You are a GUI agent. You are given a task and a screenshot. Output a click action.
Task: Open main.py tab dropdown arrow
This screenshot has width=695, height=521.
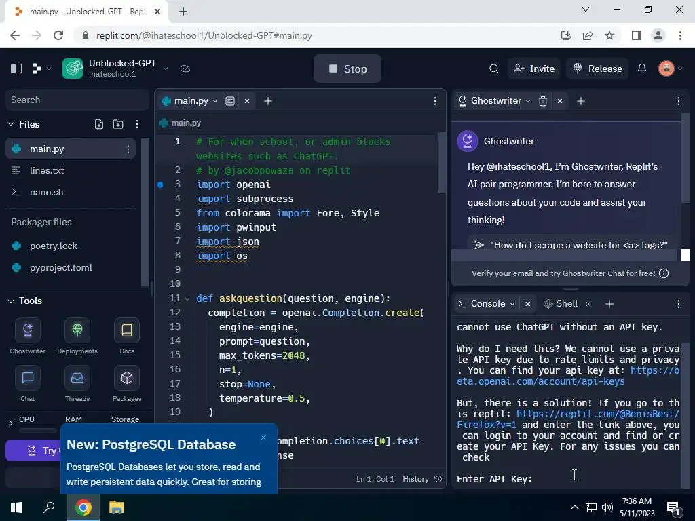tap(215, 101)
